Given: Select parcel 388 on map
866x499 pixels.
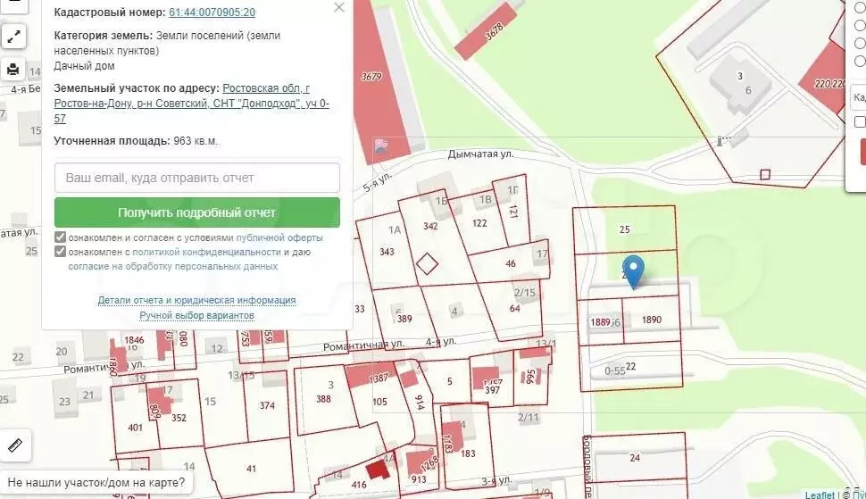Looking at the screenshot, I should click(324, 398).
